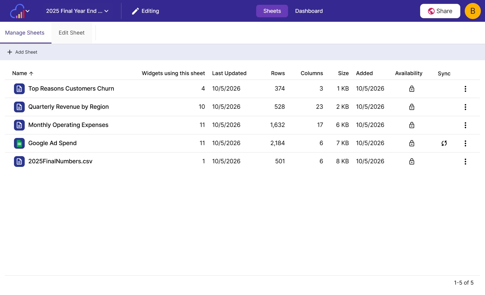Open the user avatar B menu
Image resolution: width=485 pixels, height=295 pixels.
click(473, 11)
